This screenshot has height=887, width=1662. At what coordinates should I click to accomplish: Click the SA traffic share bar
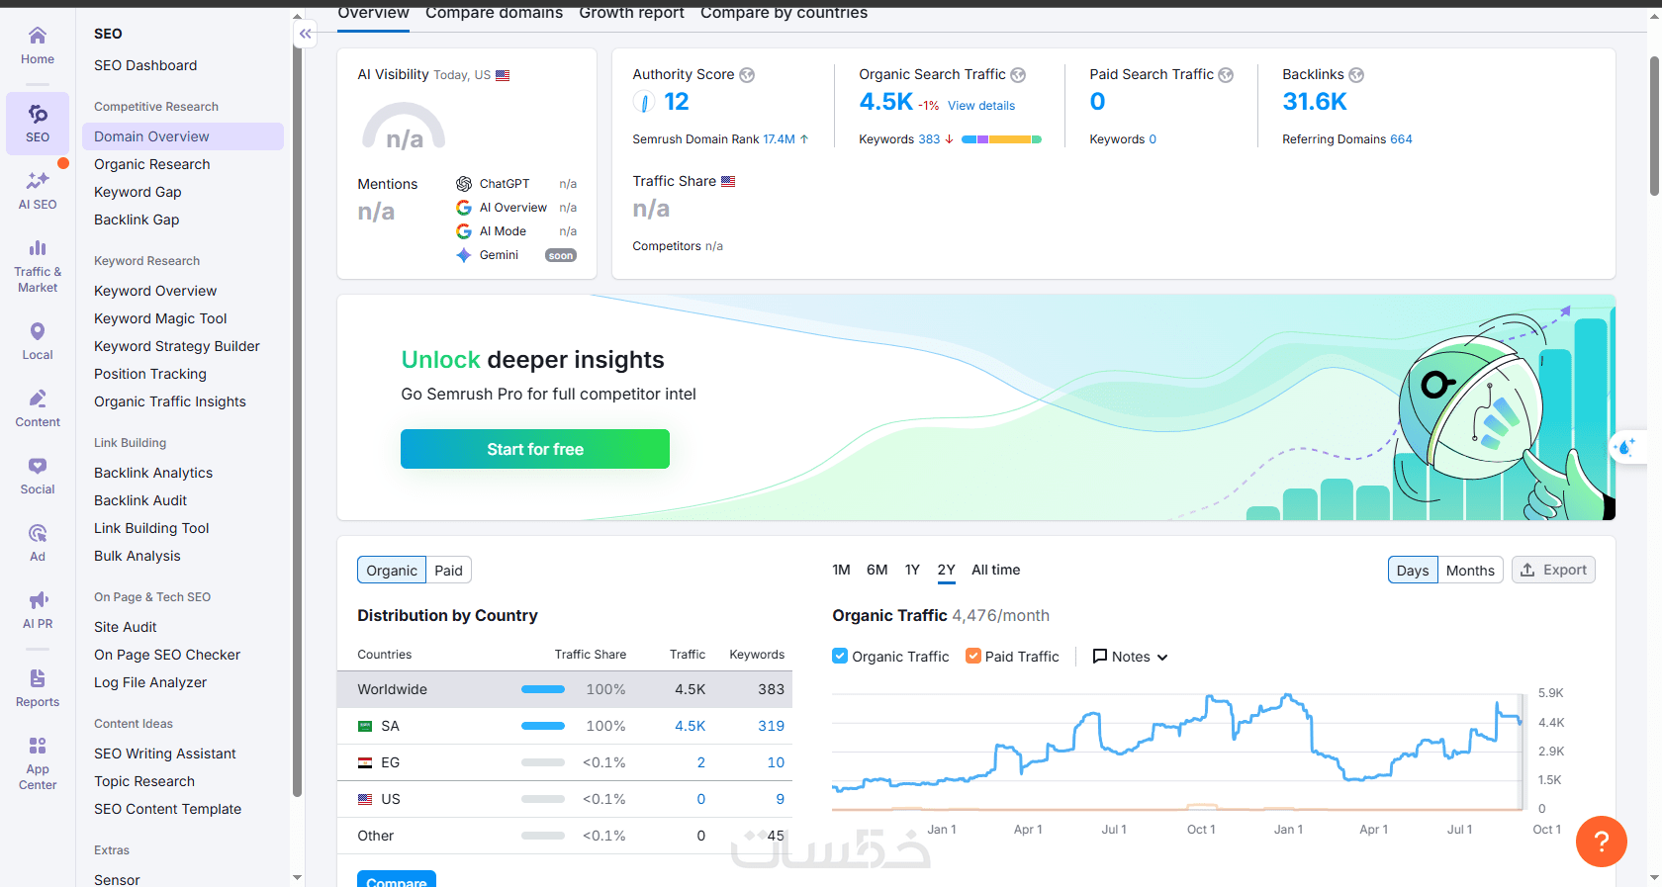543,726
